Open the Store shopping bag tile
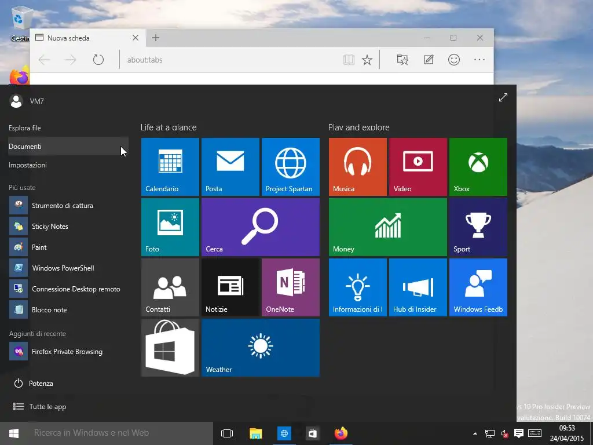593x445 pixels. (x=170, y=348)
